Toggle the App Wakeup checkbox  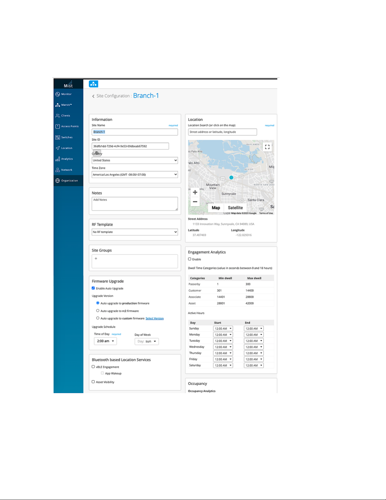(x=102, y=373)
